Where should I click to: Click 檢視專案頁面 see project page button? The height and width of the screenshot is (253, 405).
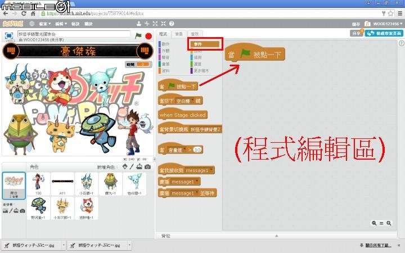tap(384, 33)
